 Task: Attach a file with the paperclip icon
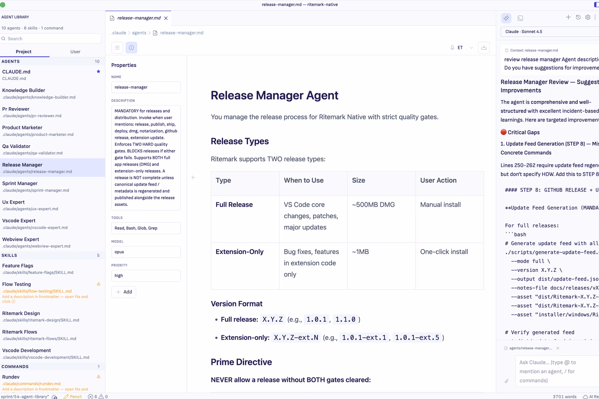tap(507, 381)
